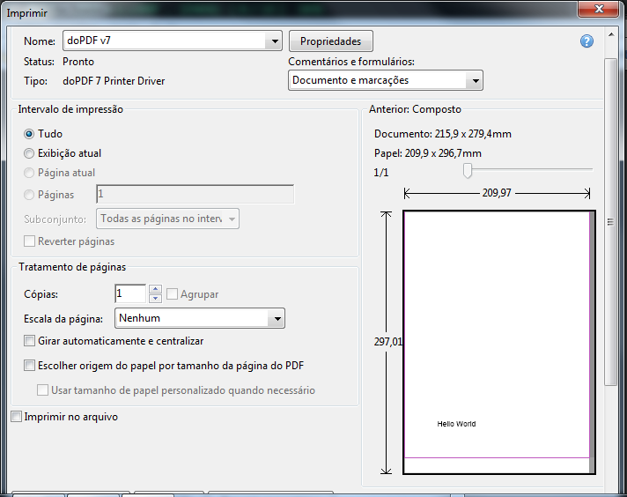
Task: Click the scrollbar up arrow at top
Action: [x=611, y=35]
